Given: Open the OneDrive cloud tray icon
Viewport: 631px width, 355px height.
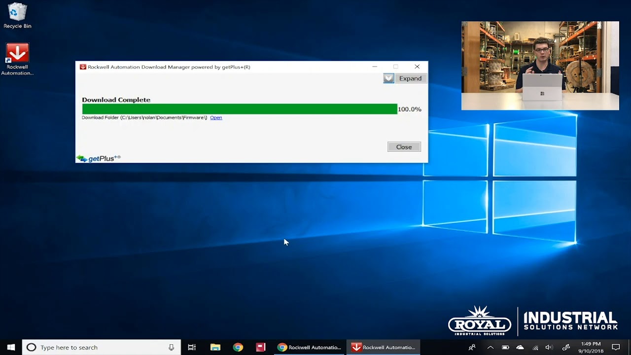Looking at the screenshot, I should (520, 347).
